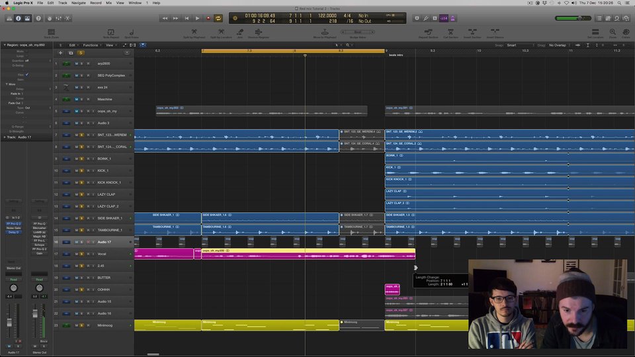This screenshot has height=357, width=635.
Task: Expand the Track Audio 17 inspector triangle
Action: point(5,138)
